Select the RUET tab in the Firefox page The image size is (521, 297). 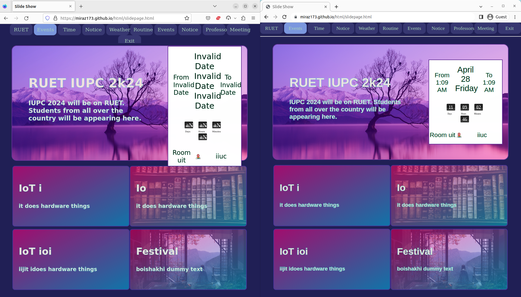[21, 30]
